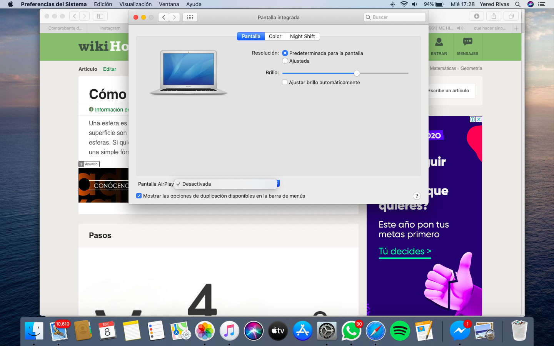Open the Trash in the Dock
The image size is (554, 346).
pos(519,331)
